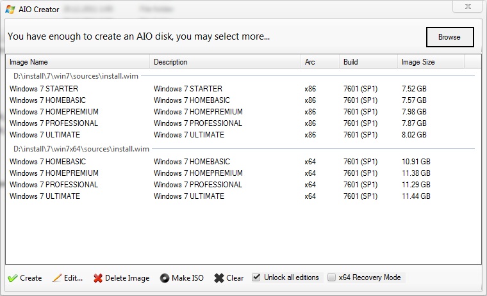Viewport: 487px width, 296px height.
Task: Click the disc Make ISO icon
Action: pyautogui.click(x=165, y=278)
